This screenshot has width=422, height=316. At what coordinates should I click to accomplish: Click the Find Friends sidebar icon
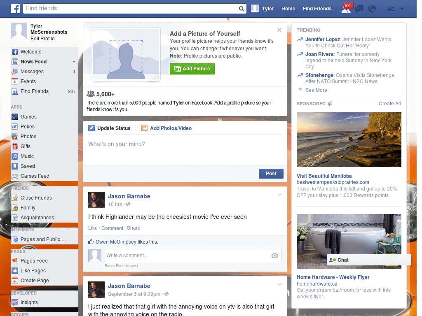click(15, 91)
